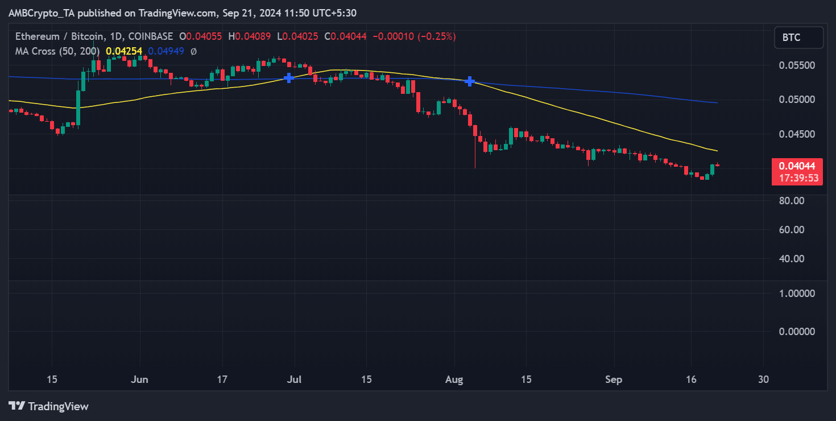Click the MA Cross marker near Jul
836x421 pixels.
pos(289,78)
